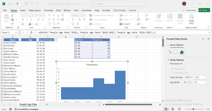Screen dimensions: 212x111
Task: Open the Chart Design tab
Action: (119, 10)
